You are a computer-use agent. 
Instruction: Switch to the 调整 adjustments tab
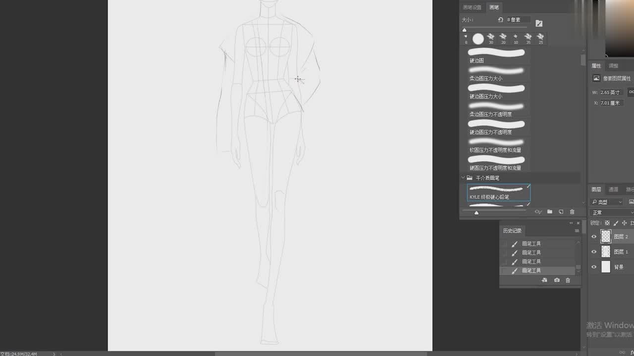(614, 66)
